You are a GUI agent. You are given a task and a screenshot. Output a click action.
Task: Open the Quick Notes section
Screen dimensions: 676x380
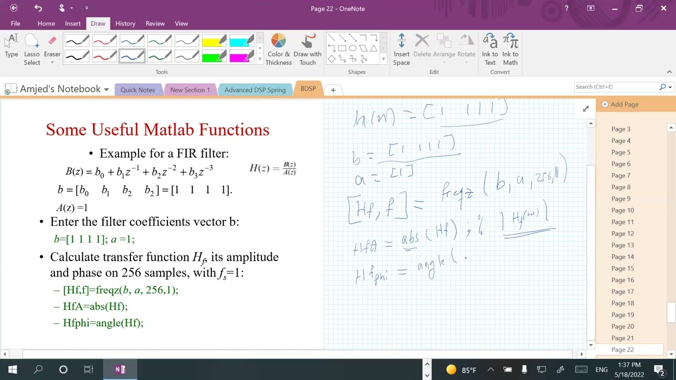(137, 90)
